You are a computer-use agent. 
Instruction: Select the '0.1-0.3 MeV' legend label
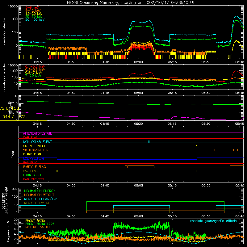(35, 66)
